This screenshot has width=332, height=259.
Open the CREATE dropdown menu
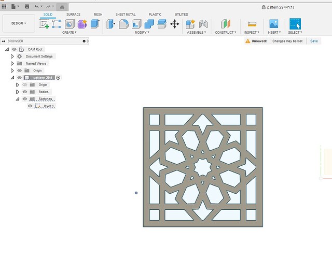coord(69,32)
